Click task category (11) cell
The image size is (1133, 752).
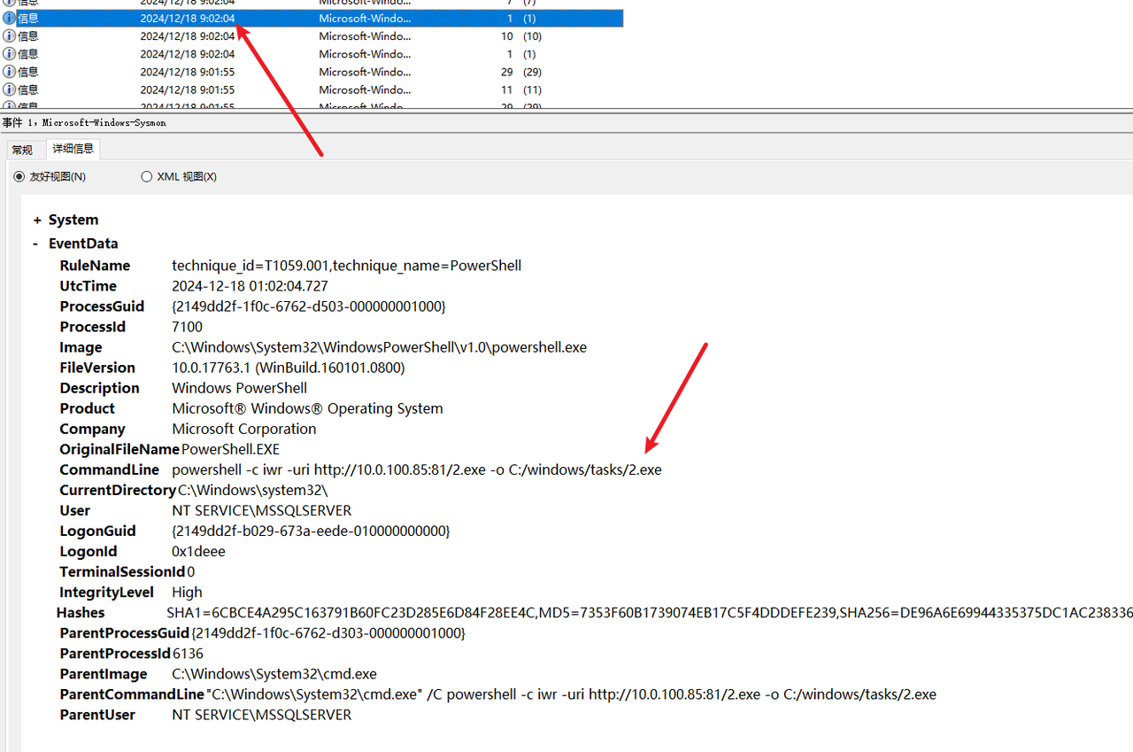[x=532, y=89]
